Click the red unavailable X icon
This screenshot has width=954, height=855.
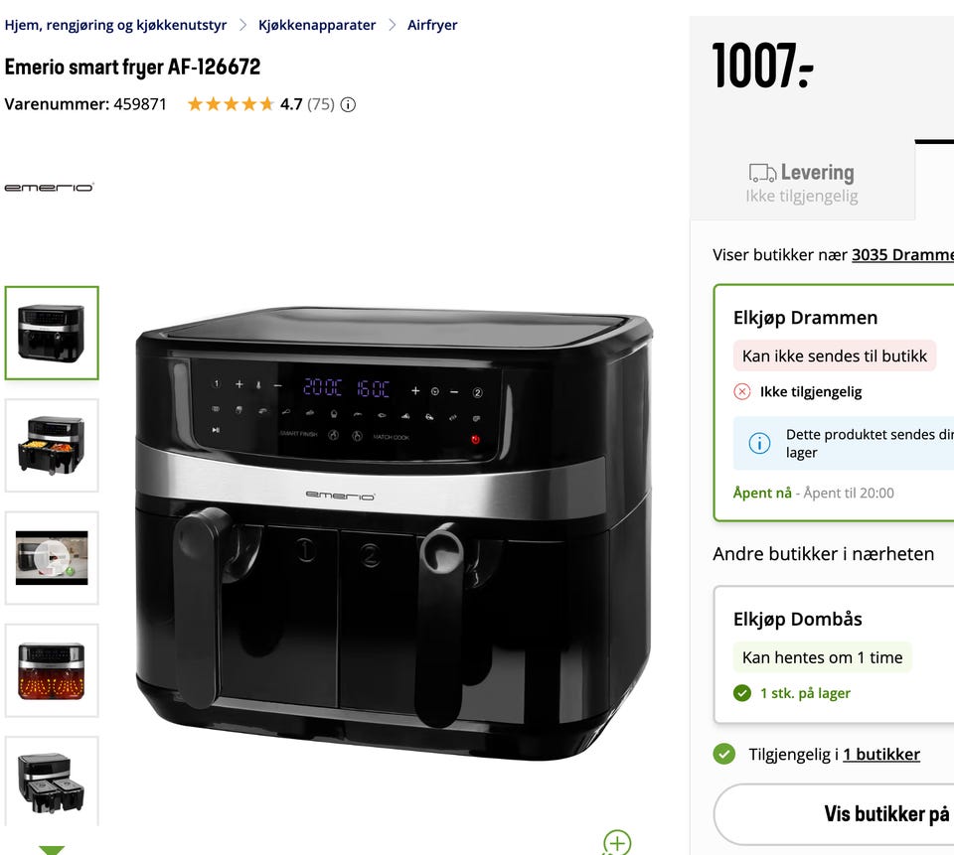(x=741, y=391)
